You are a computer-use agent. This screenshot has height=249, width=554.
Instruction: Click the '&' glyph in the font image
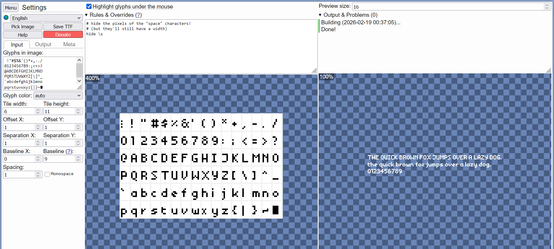pos(185,124)
